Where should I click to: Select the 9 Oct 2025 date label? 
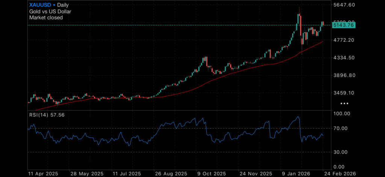click(x=211, y=174)
